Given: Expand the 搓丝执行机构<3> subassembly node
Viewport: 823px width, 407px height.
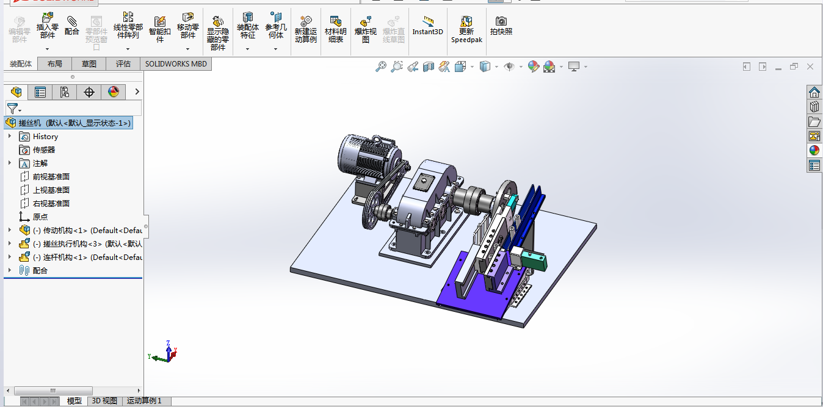Looking at the screenshot, I should pyautogui.click(x=10, y=243).
